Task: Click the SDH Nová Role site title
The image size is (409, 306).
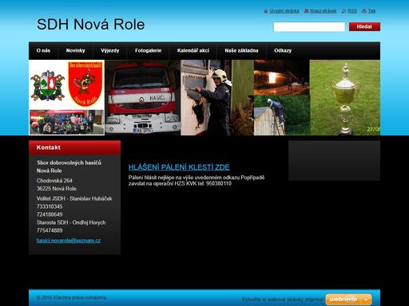Action: tap(91, 24)
